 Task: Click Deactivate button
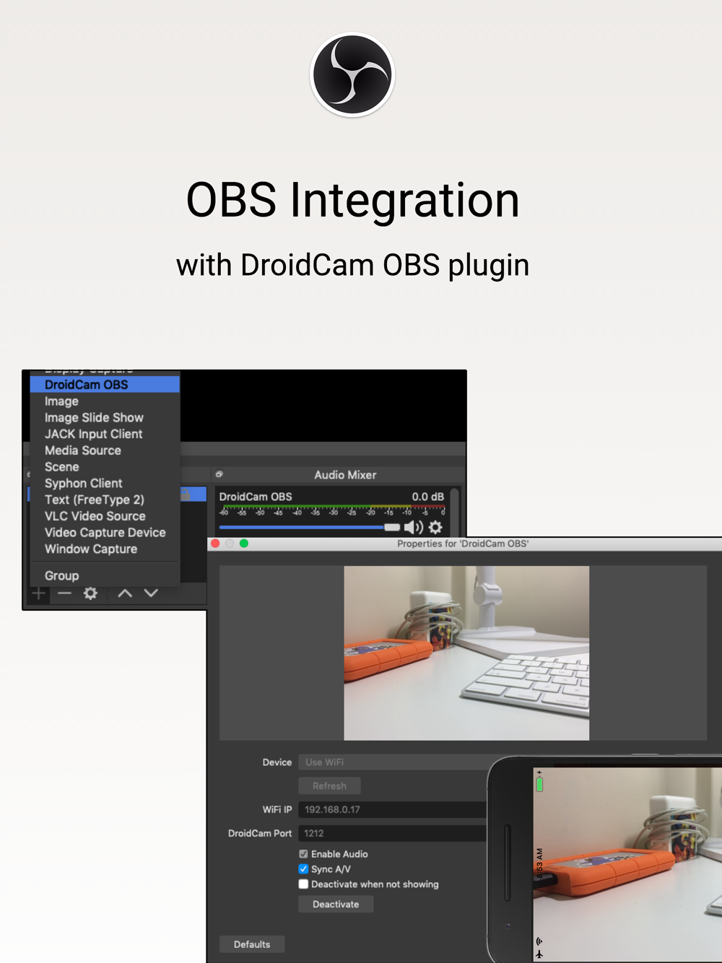[x=336, y=905]
